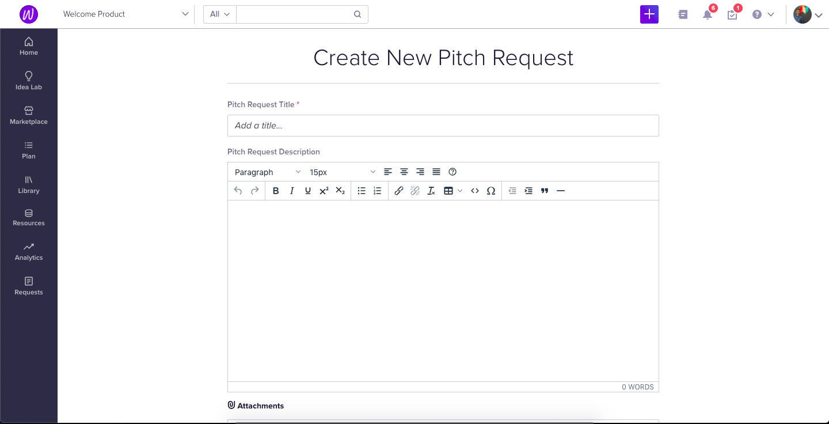Screen dimensions: 829x424
Task: Justify text alignment
Action: tap(436, 172)
